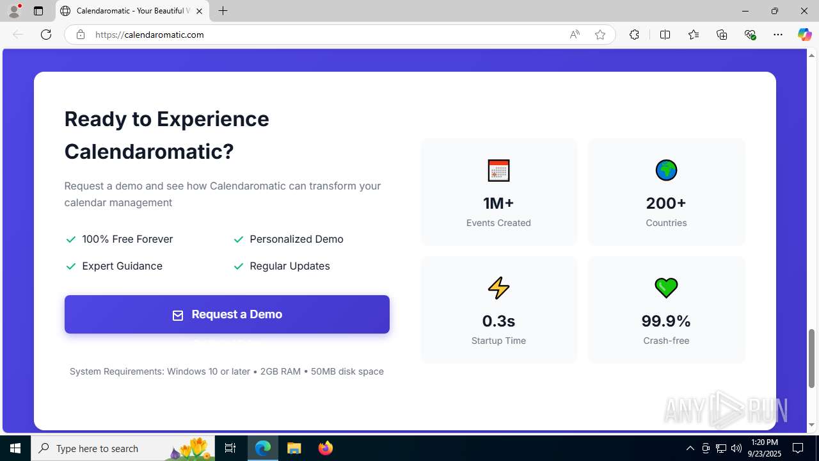Open a new browser tab
The image size is (819, 461).
tap(223, 11)
